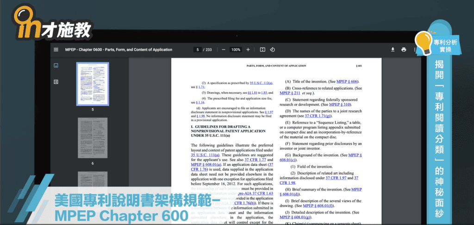Show document outline in sidebar
The width and height of the screenshot is (474, 225).
pyautogui.click(x=56, y=82)
